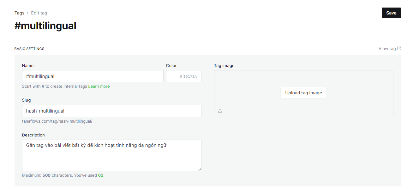The width and height of the screenshot is (413, 194).
Task: Click the green character count number 62
Action: click(100, 175)
